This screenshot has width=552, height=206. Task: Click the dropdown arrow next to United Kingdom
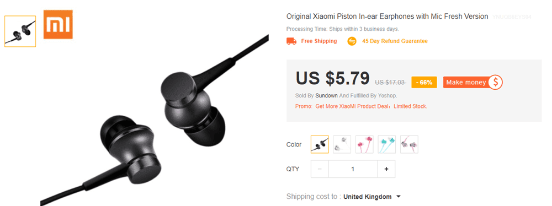pyautogui.click(x=398, y=197)
